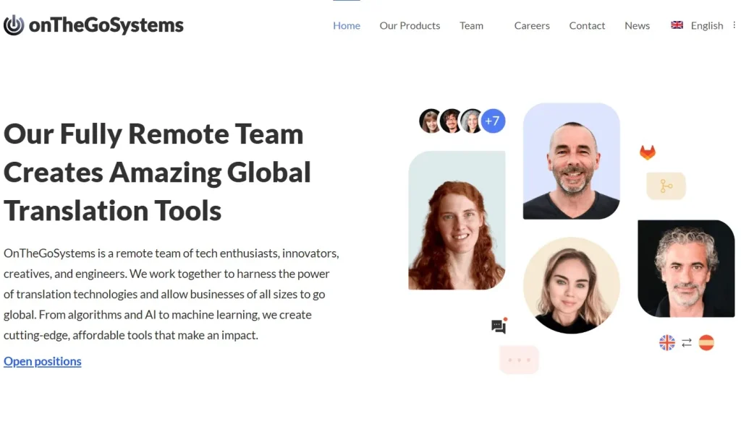Expand the Our Products navigation menu
The width and height of the screenshot is (741, 434).
point(410,25)
